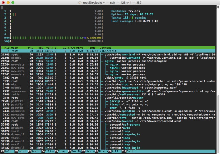
Task: Click F10 Quit in the footer bar
Action: pyautogui.click(x=128, y=151)
